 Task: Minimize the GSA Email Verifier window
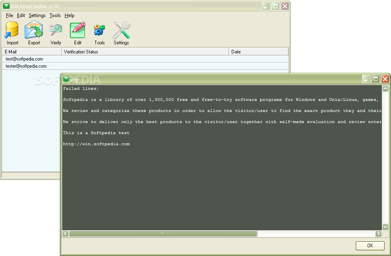pos(266,6)
